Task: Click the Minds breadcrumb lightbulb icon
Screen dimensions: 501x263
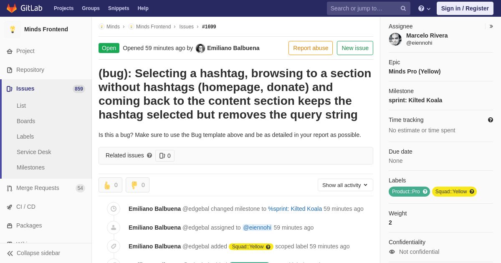Action: tap(101, 27)
